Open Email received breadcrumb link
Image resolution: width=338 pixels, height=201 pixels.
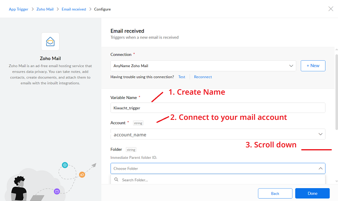coord(73,9)
